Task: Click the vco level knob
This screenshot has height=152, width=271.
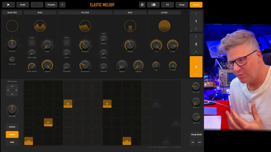Action: (156, 45)
